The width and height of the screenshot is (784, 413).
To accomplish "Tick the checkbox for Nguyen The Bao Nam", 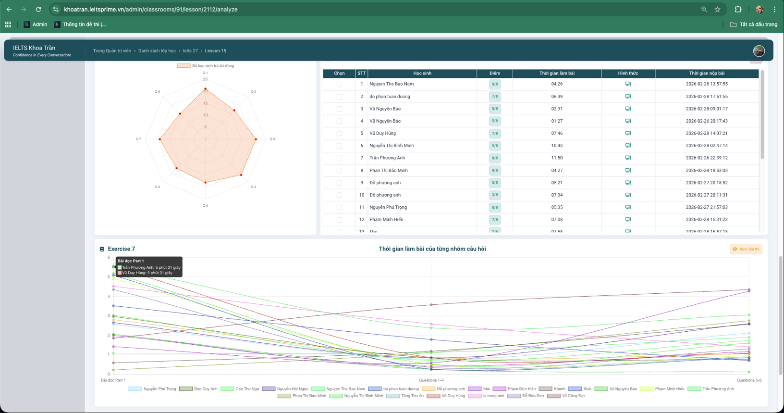I will [339, 84].
